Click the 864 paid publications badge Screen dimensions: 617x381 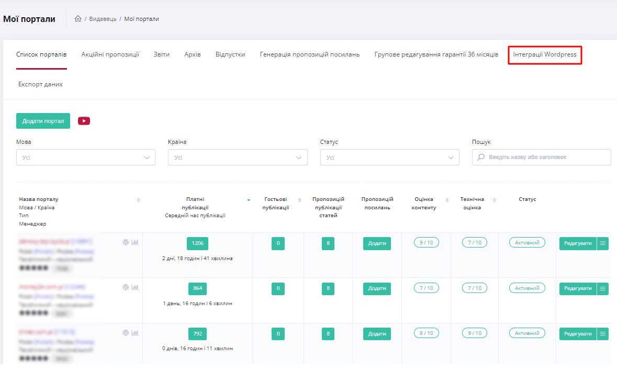coord(197,288)
